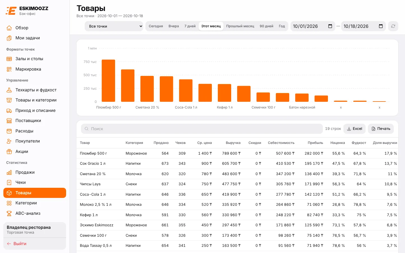Click the Печать print button
405x253 pixels.
tap(381, 129)
